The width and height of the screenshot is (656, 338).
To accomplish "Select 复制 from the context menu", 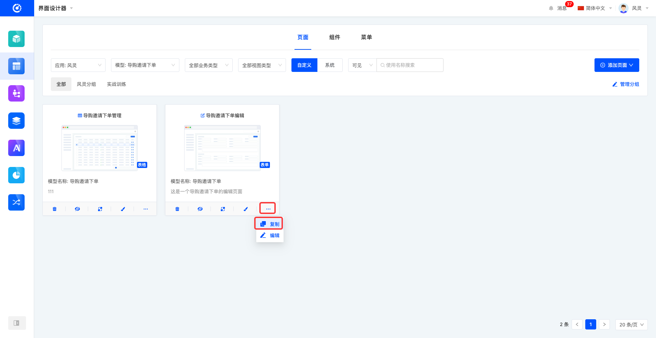I will pyautogui.click(x=269, y=224).
